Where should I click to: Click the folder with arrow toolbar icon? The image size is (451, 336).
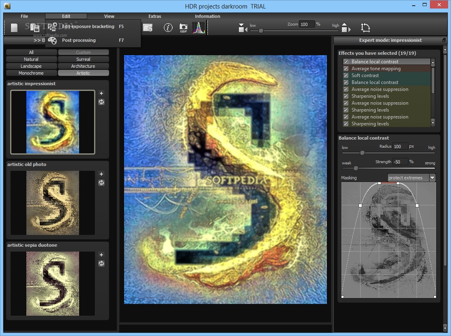148,28
